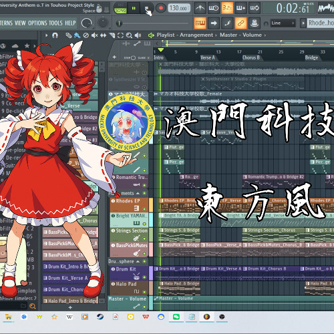Image resolution: width=334 pixels, height=334 pixels.
Task: Click the plus button above track headers
Action: (114, 57)
